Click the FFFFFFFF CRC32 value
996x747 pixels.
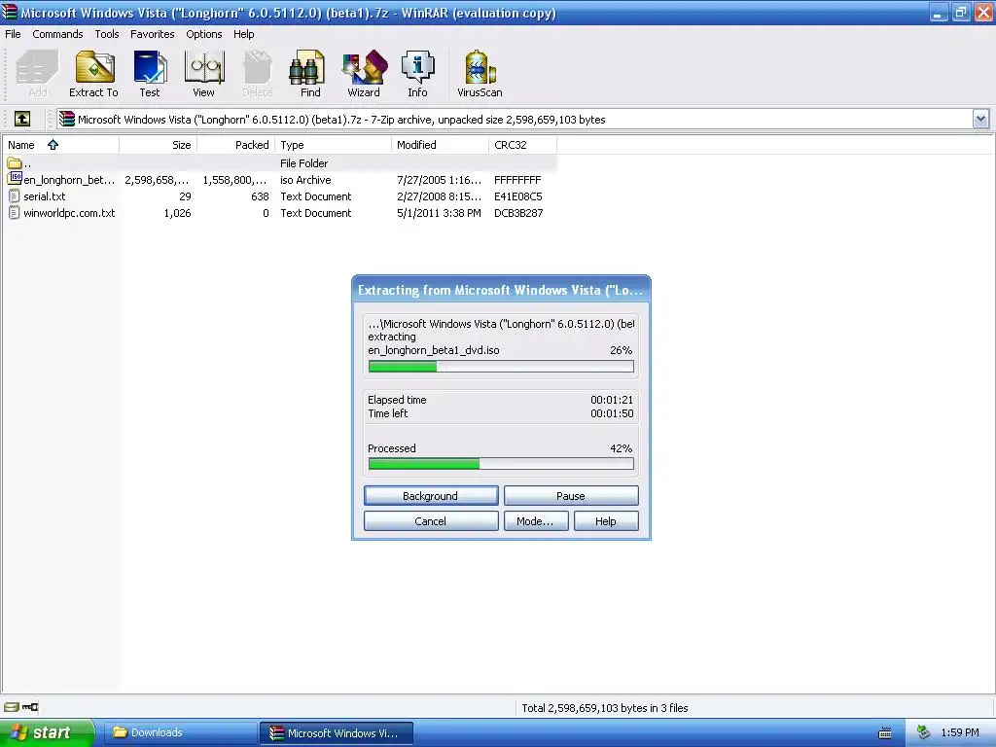pos(517,180)
